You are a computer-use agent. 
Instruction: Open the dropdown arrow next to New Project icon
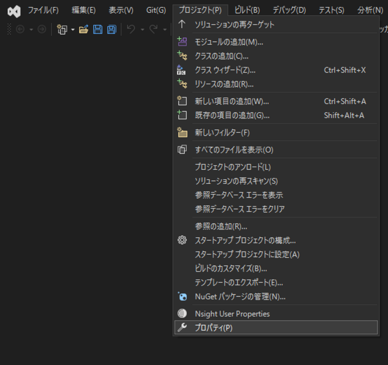click(73, 29)
